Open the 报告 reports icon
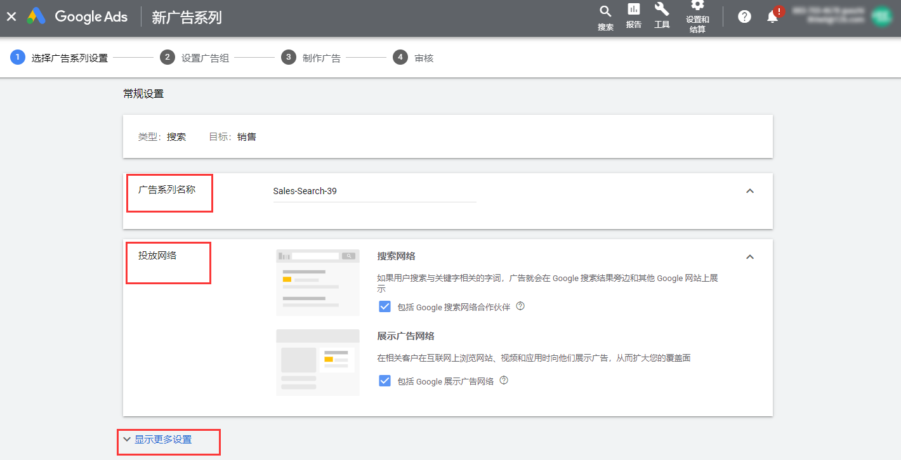 pos(633,15)
